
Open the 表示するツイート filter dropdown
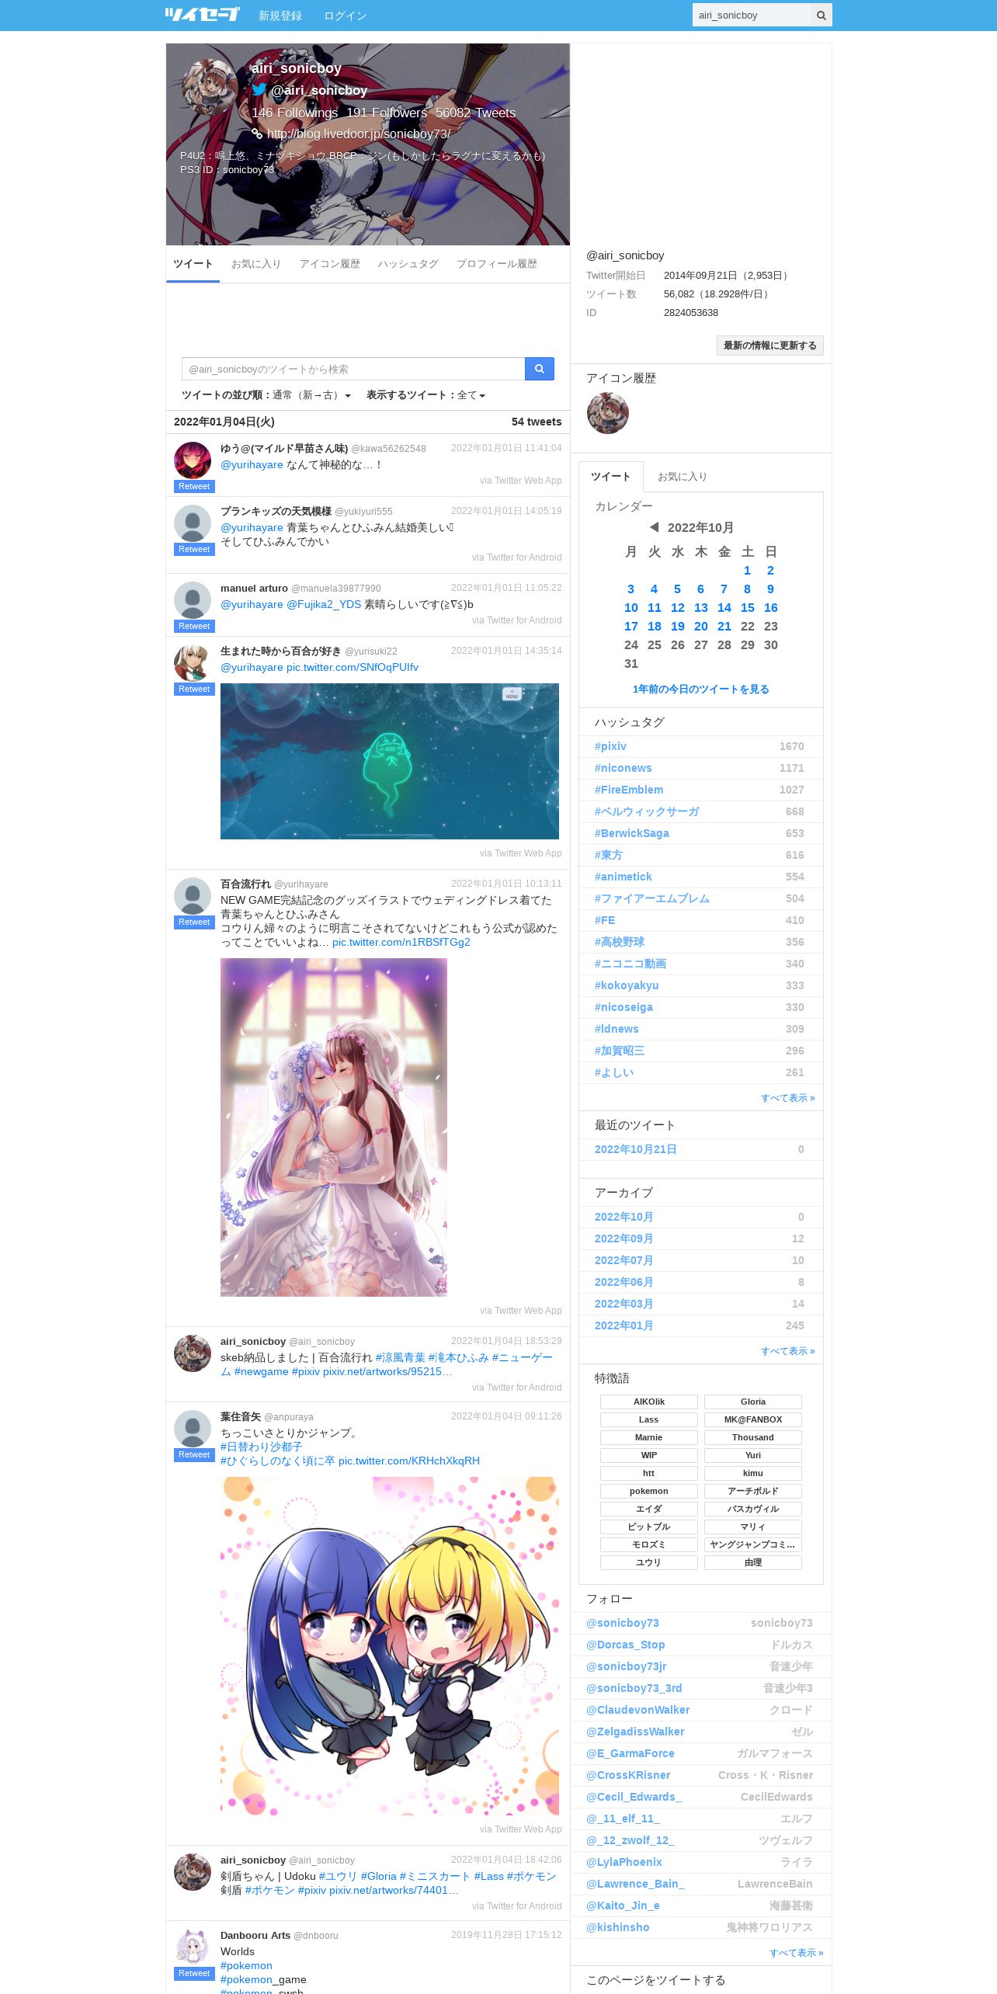pos(426,395)
